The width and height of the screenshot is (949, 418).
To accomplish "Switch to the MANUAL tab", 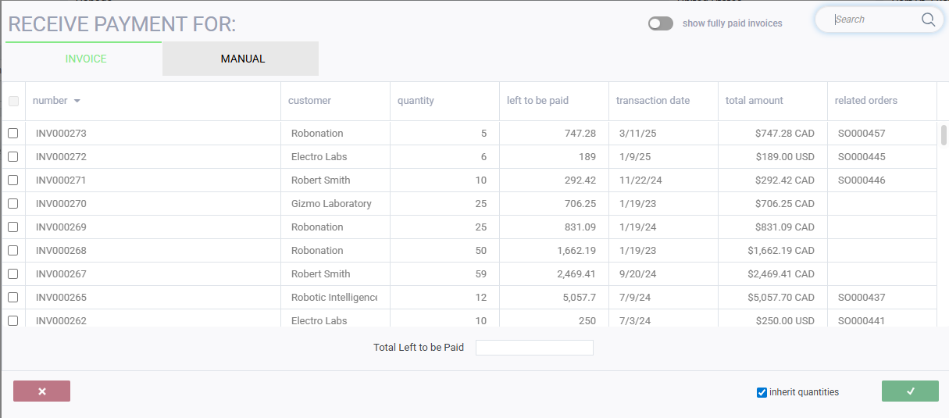I will (x=242, y=59).
